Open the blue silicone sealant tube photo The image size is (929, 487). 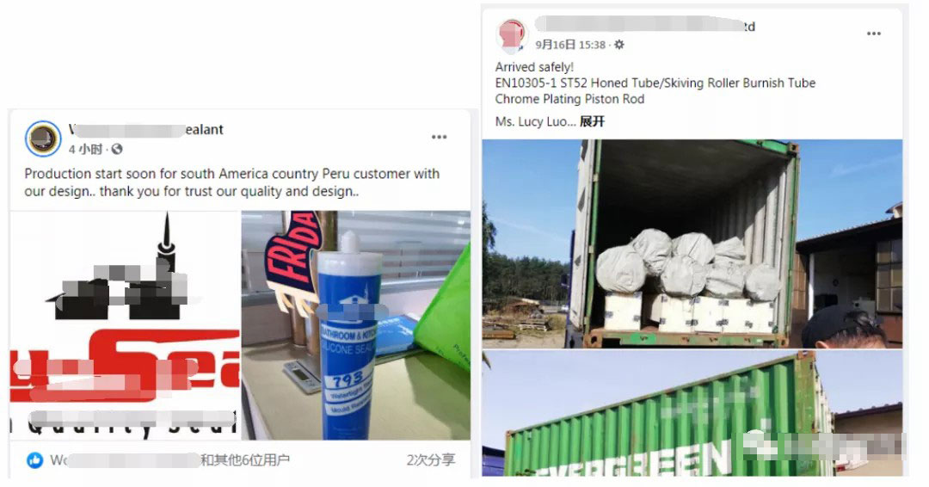356,325
